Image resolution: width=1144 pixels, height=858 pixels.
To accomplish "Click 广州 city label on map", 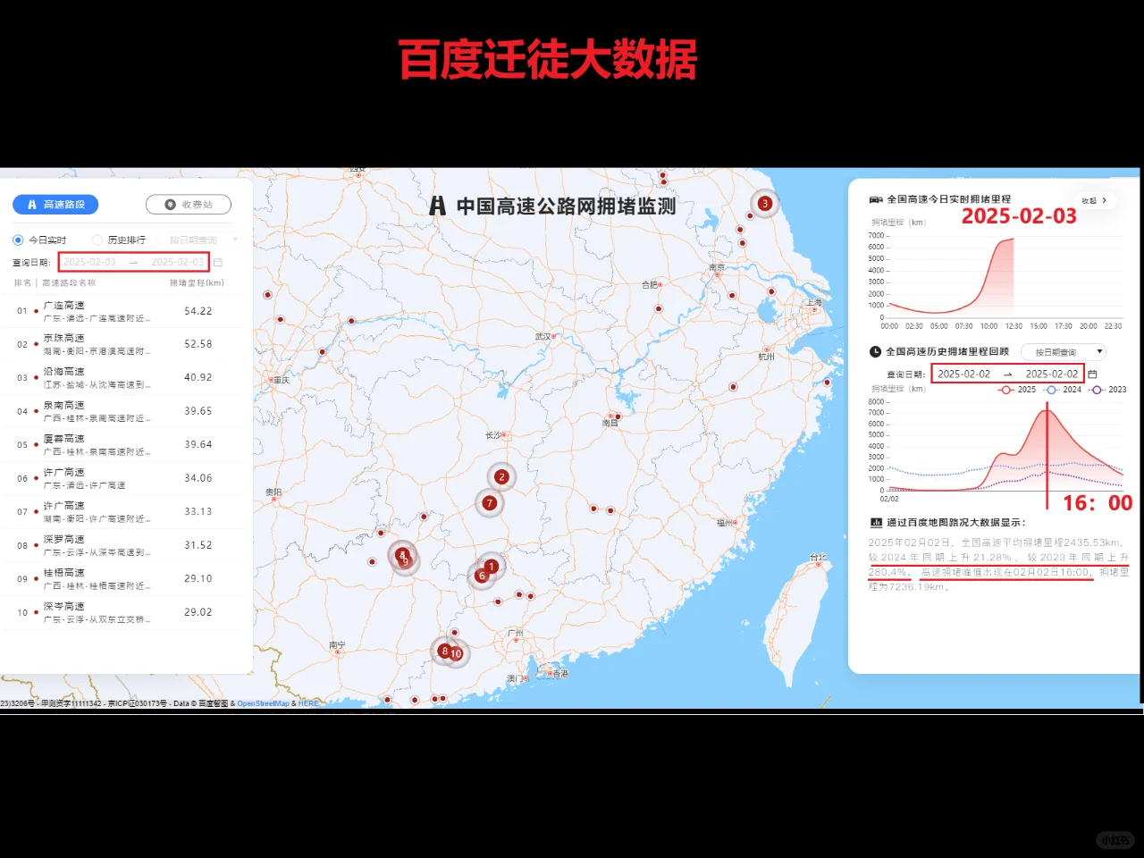I will (516, 633).
